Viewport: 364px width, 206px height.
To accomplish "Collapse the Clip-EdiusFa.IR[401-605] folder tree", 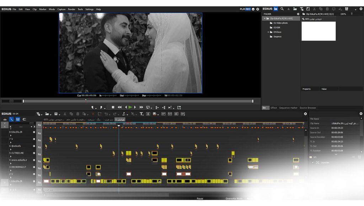I will point(264,18).
